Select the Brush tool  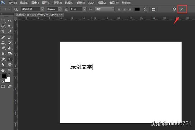[x=10, y=37]
